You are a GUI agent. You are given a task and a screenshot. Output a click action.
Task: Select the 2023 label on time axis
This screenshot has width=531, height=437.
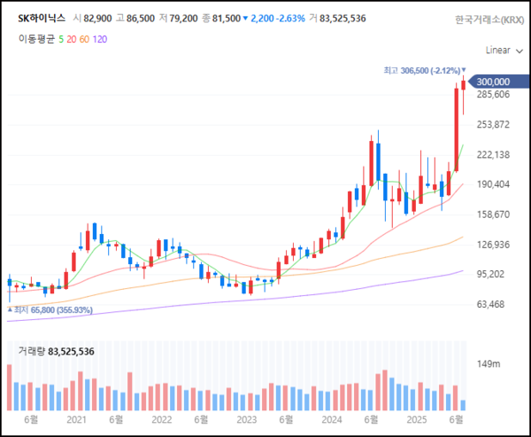pyautogui.click(x=246, y=420)
